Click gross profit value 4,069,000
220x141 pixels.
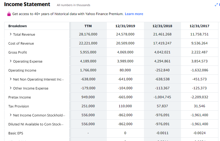[125, 52]
